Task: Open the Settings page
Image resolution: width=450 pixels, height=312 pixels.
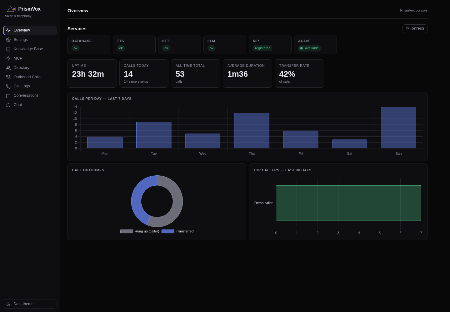Action: click(30, 40)
